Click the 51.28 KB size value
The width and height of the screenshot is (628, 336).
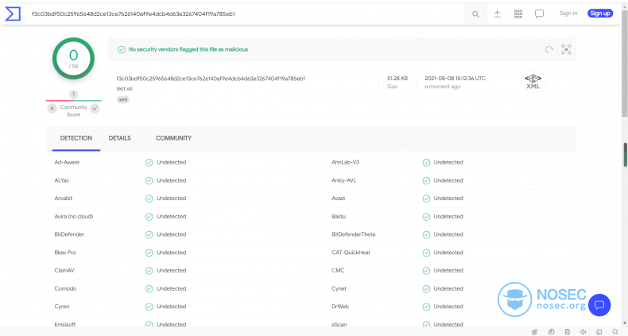(397, 79)
